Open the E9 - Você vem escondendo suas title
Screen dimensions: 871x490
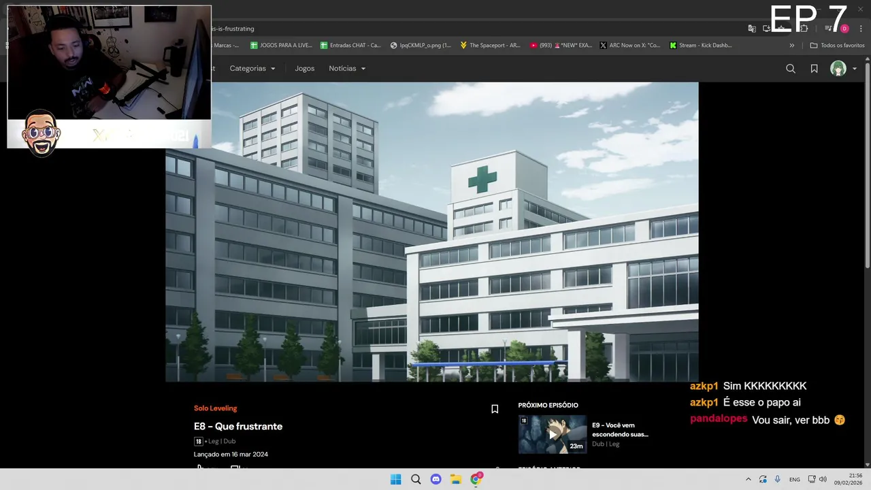[620, 429]
